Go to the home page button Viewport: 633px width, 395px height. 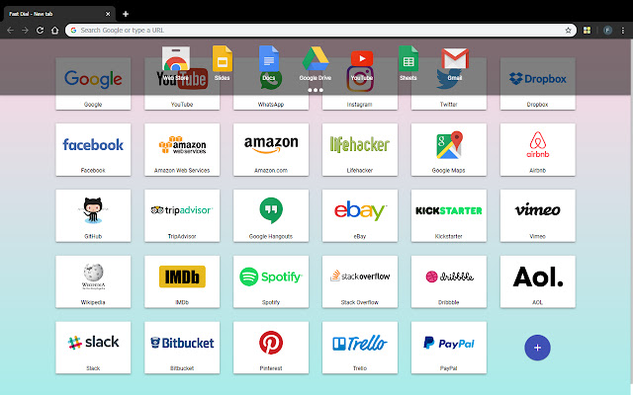point(55,31)
